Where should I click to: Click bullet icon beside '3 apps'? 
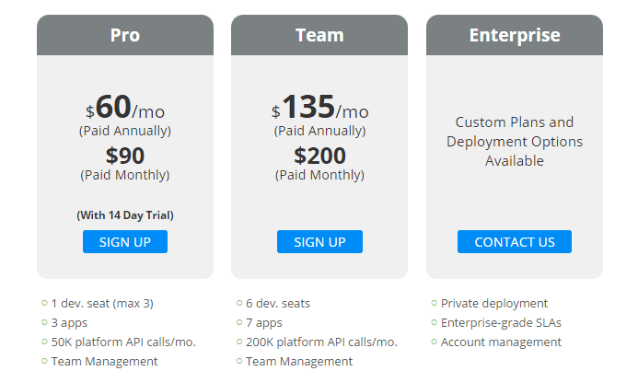tap(45, 322)
